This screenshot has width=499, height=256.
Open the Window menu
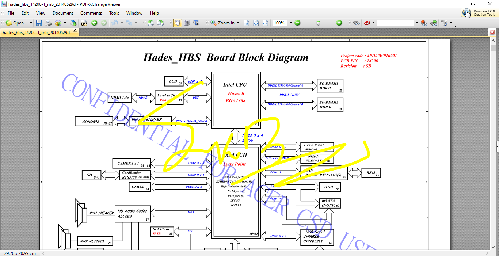[134, 13]
